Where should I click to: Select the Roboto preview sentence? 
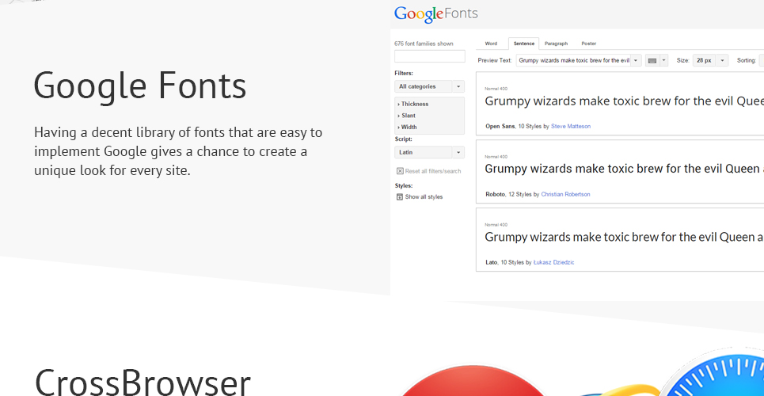[624, 169]
